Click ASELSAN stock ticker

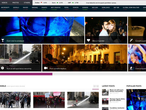click(x=95, y=8)
